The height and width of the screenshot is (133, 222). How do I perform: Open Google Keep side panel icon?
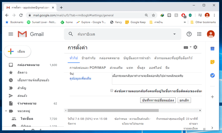point(212,62)
